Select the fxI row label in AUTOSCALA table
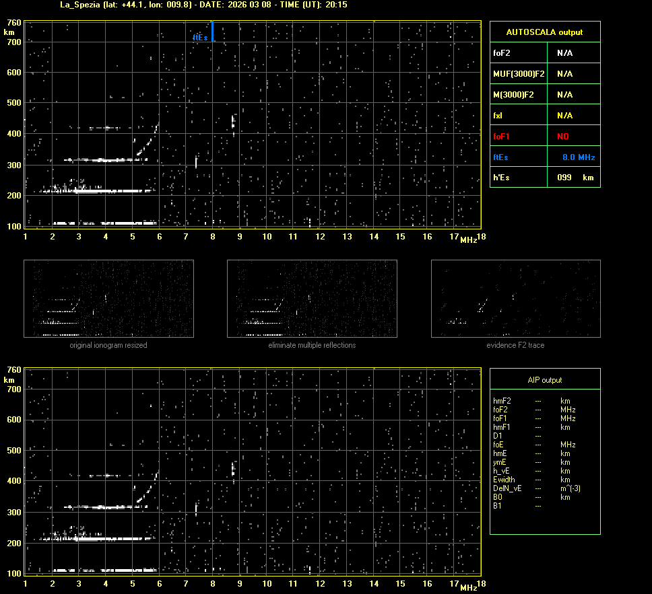This screenshot has height=594, width=652. 498,116
